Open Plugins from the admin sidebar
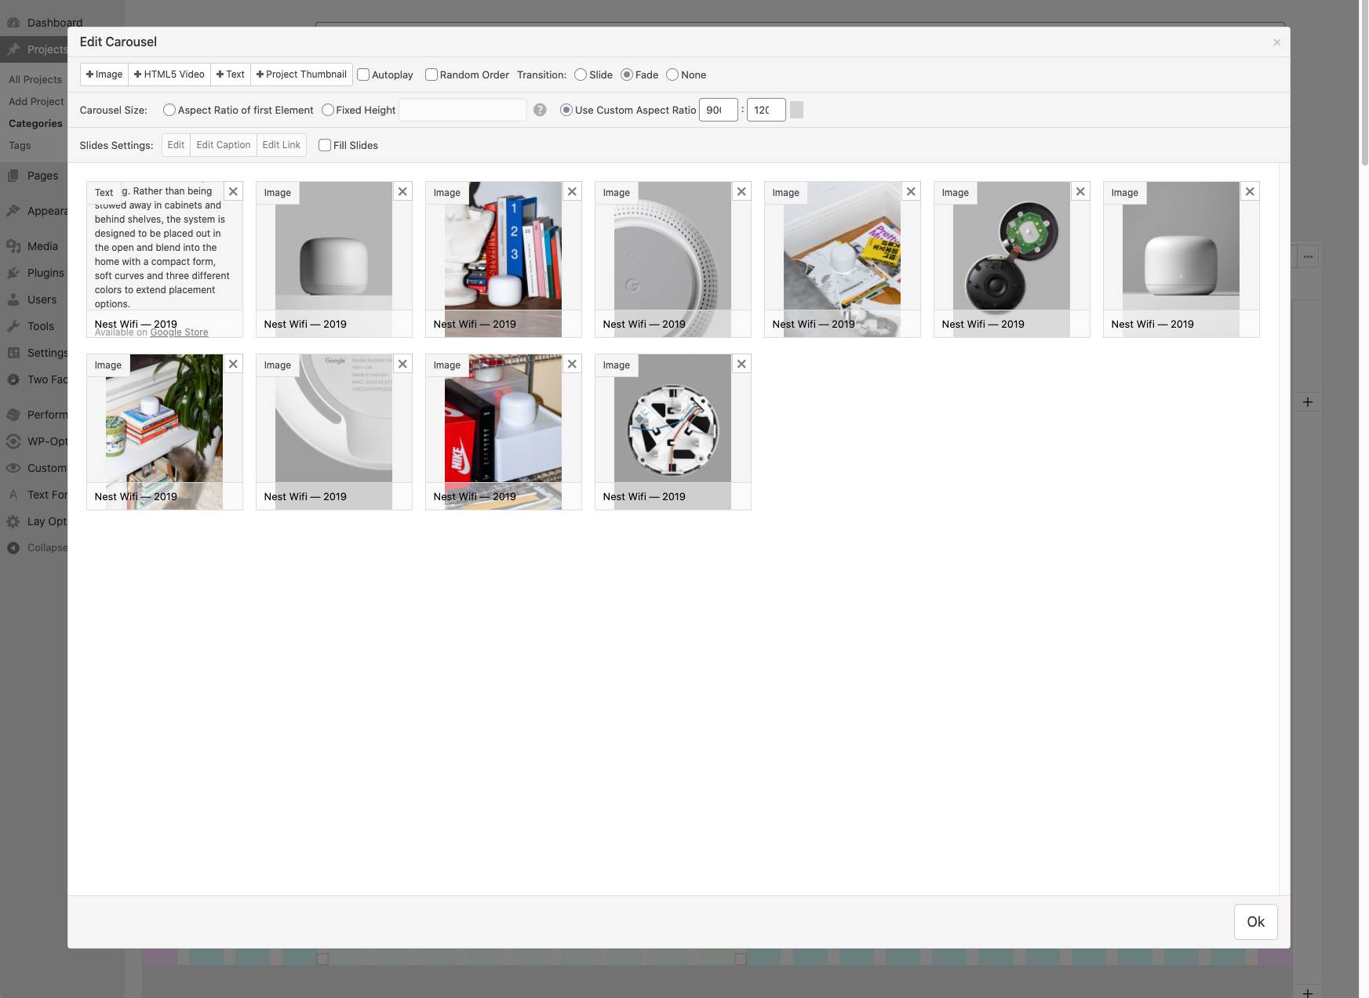 tap(45, 273)
